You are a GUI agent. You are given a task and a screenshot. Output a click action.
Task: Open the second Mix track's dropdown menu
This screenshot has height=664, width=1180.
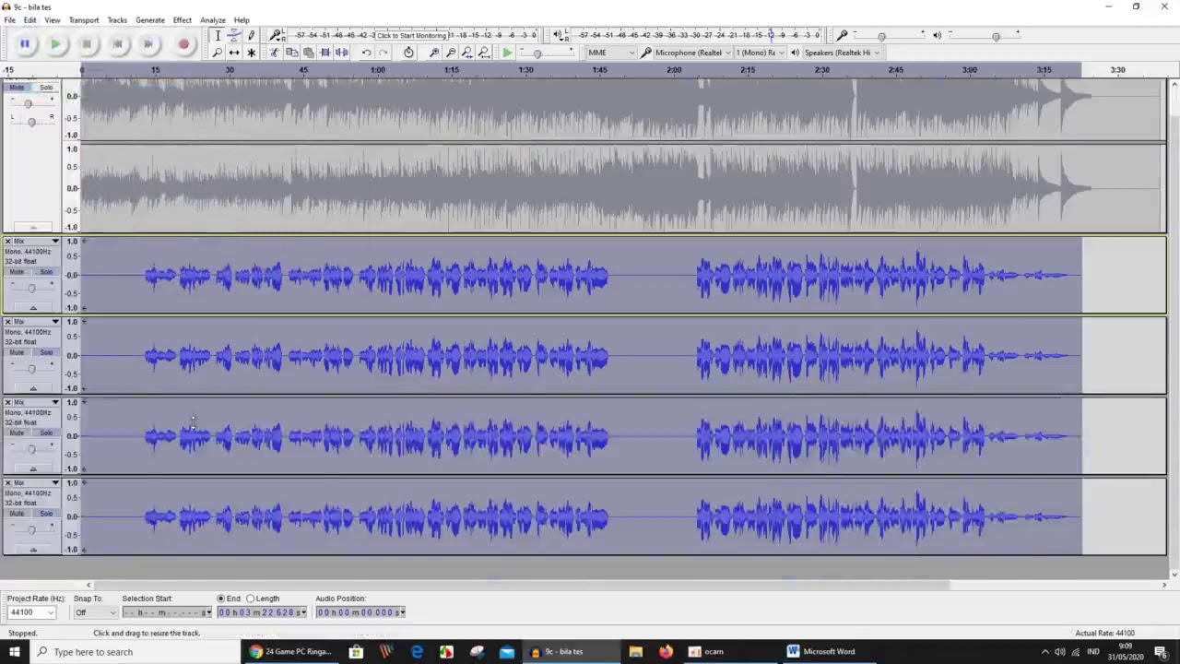[x=55, y=322]
